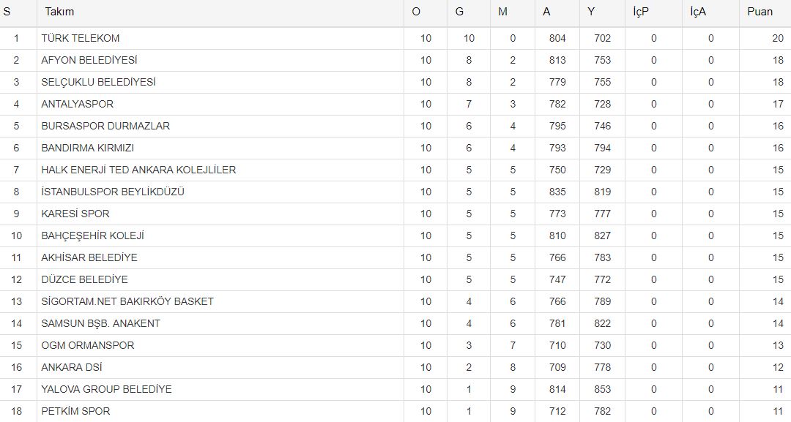Open İSTANBULSPOR BEYLİKDÜZÜ team row
Viewport: 791px width, 422px height.
point(113,192)
